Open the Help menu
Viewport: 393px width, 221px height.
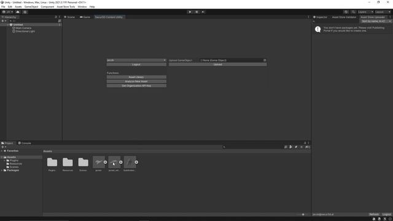[x=92, y=7]
